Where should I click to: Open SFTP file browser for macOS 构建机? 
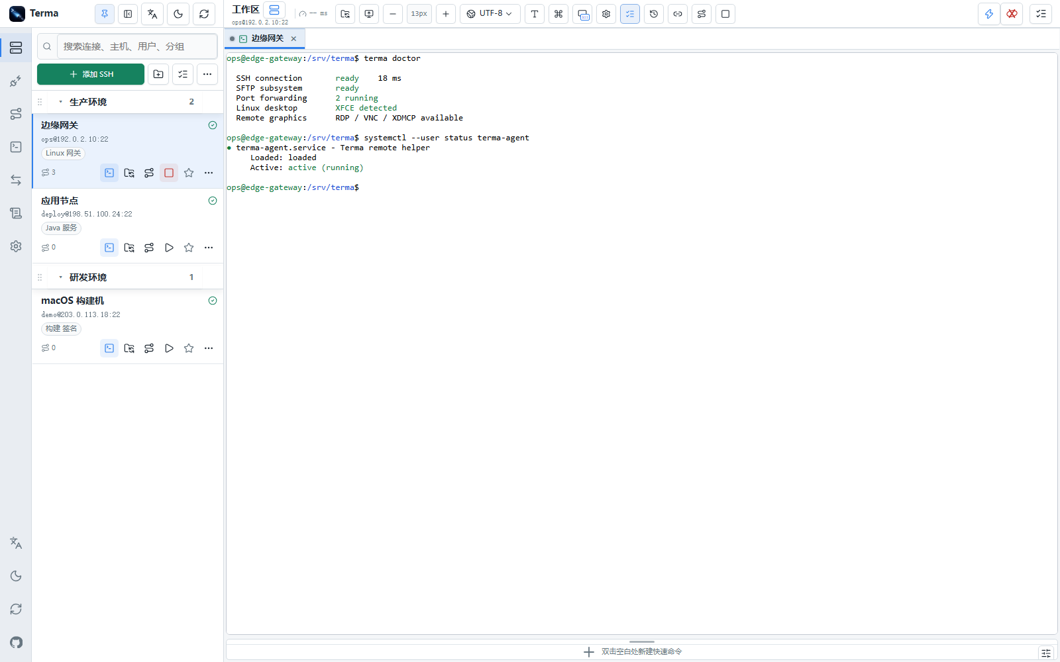pos(129,348)
